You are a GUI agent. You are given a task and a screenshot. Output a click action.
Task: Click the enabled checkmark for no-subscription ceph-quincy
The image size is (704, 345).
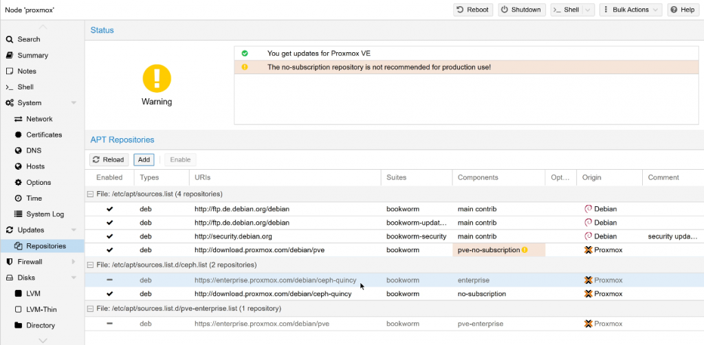coord(109,294)
